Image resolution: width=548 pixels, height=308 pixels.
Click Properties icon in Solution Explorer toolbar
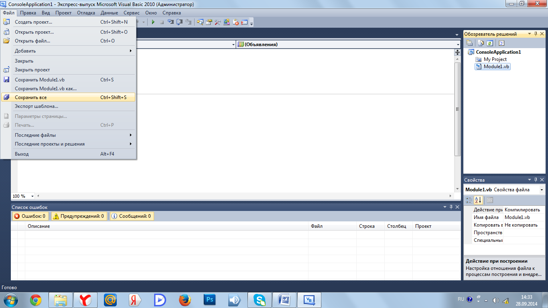pos(469,43)
